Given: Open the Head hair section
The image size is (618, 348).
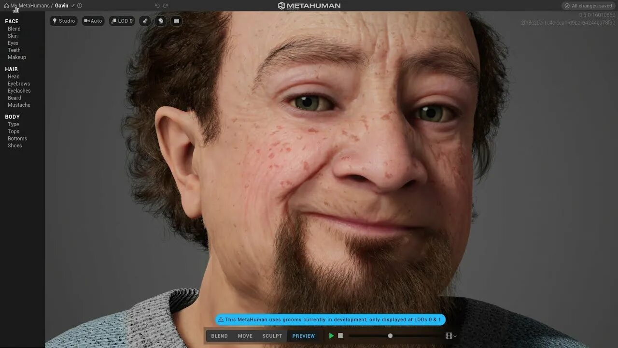Looking at the screenshot, I should (x=14, y=76).
